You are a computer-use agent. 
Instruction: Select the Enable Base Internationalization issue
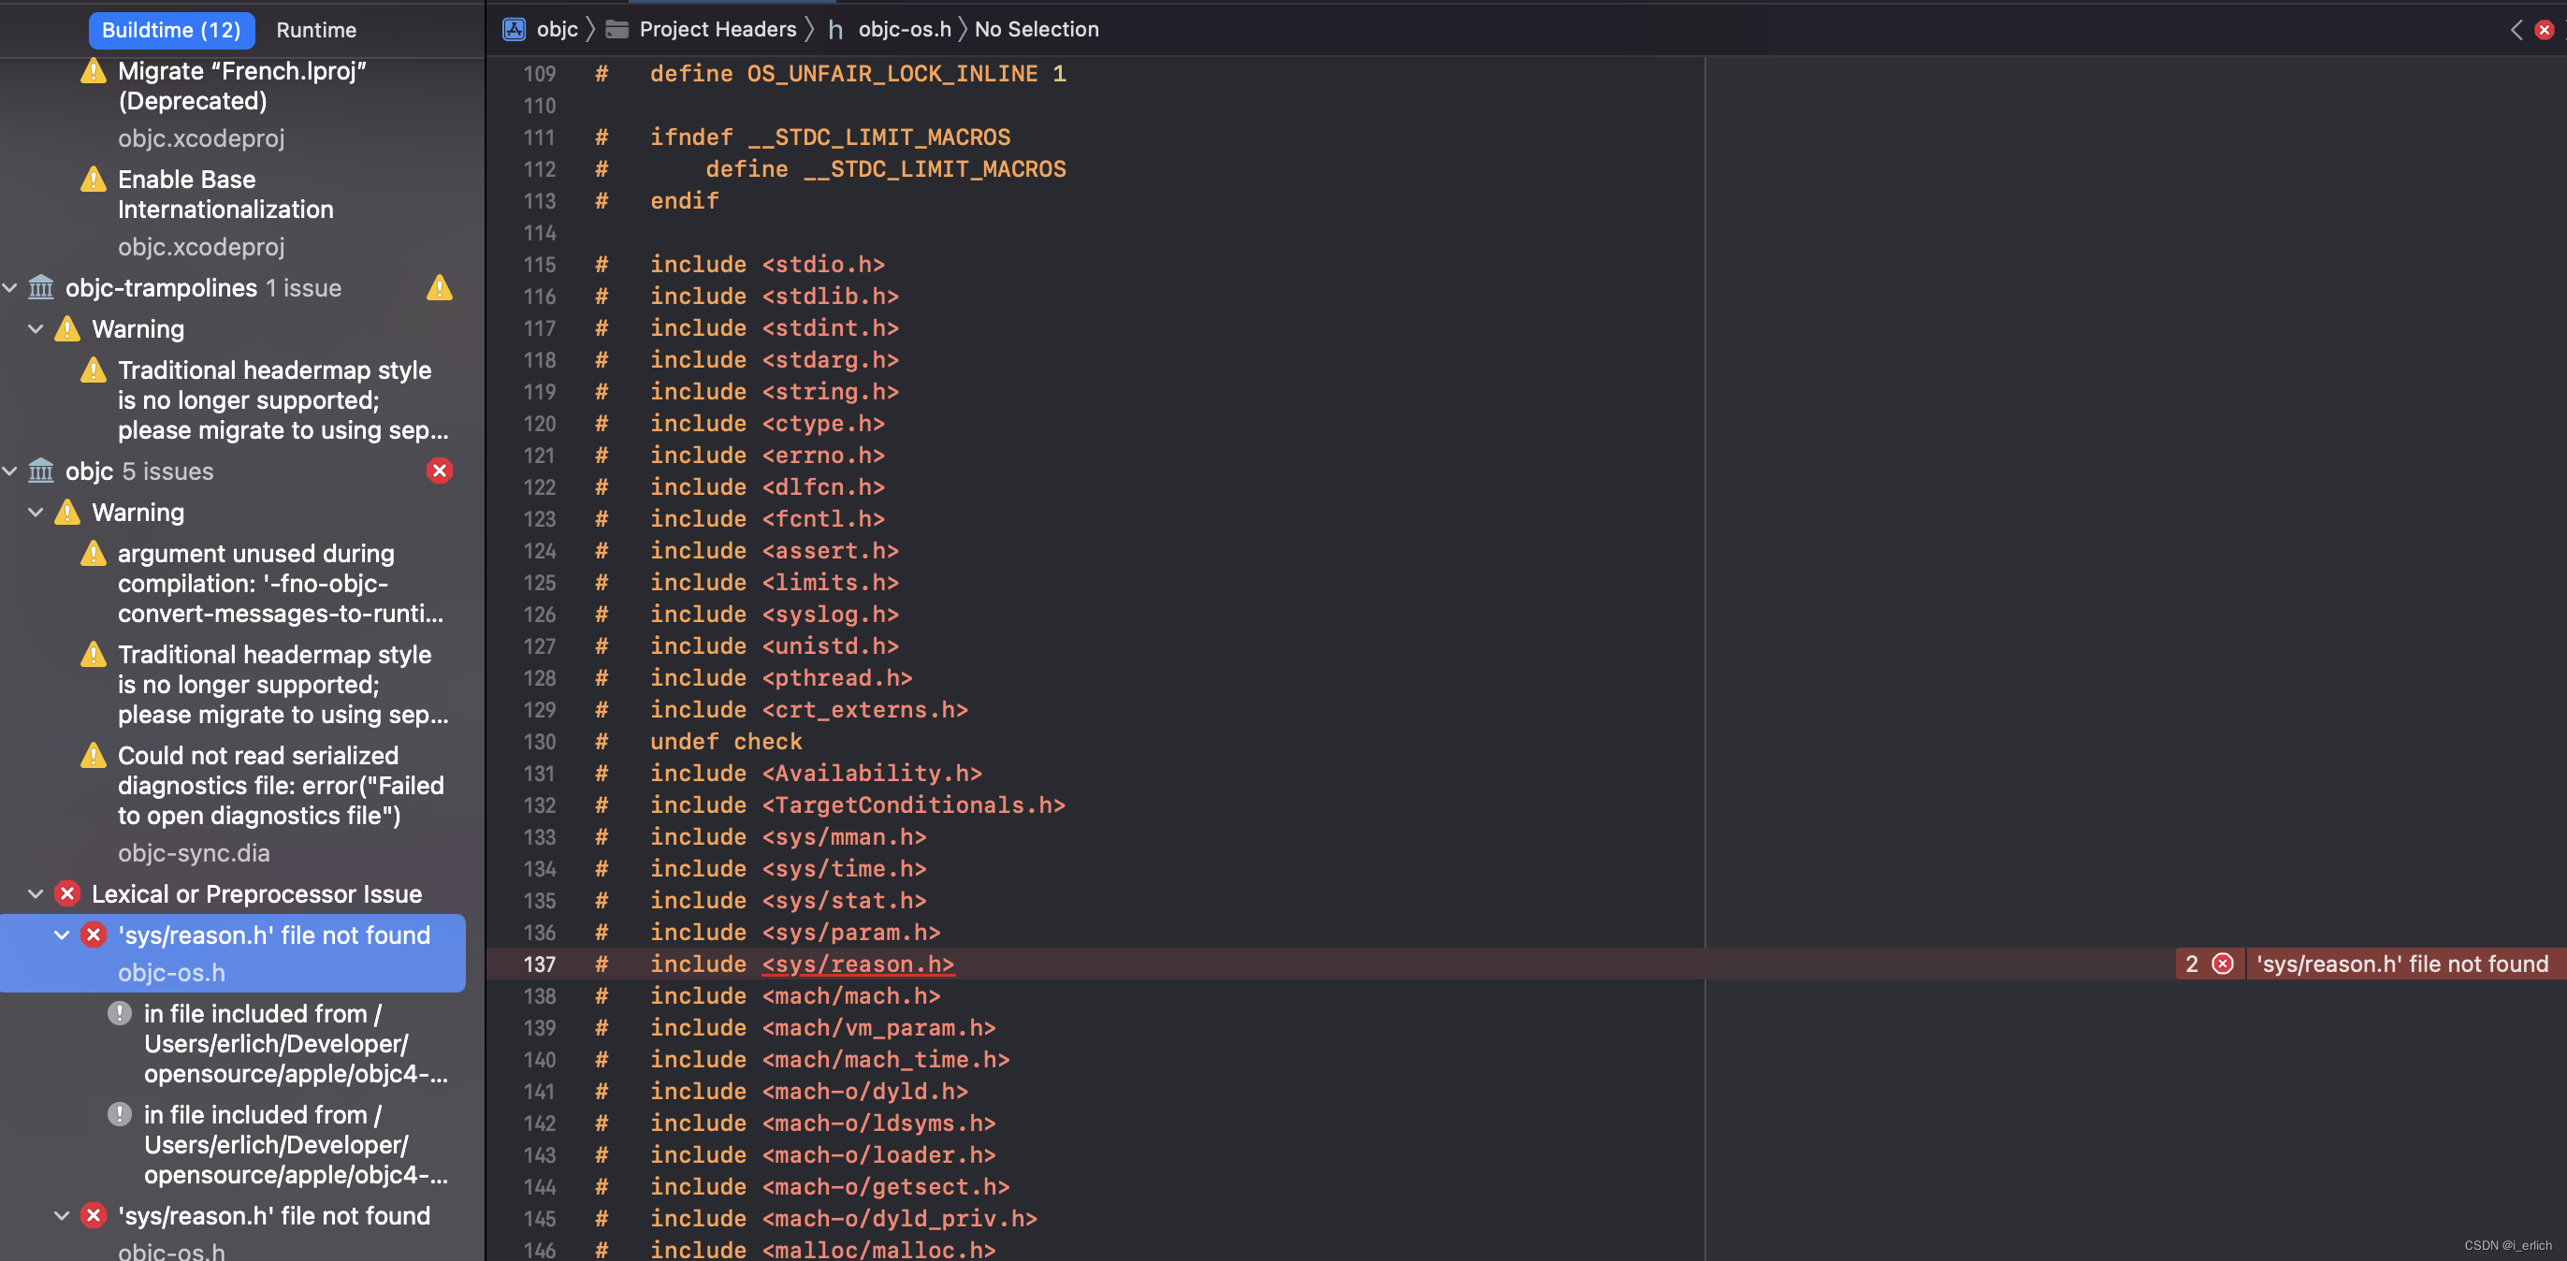(x=225, y=195)
